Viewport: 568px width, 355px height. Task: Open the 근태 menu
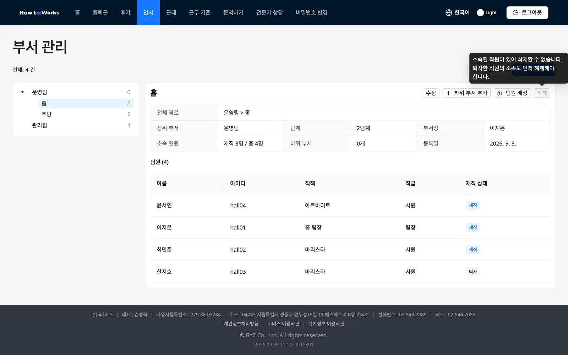click(171, 13)
